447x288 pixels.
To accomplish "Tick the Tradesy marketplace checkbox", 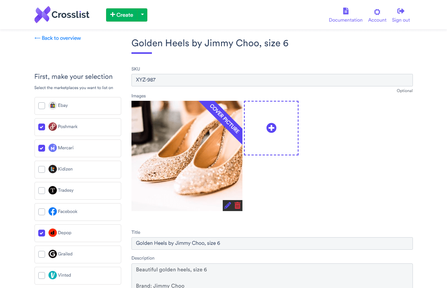I will pyautogui.click(x=42, y=191).
